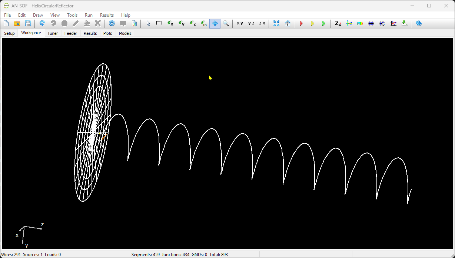Click the Rotate around X axis tool

[x=170, y=23]
